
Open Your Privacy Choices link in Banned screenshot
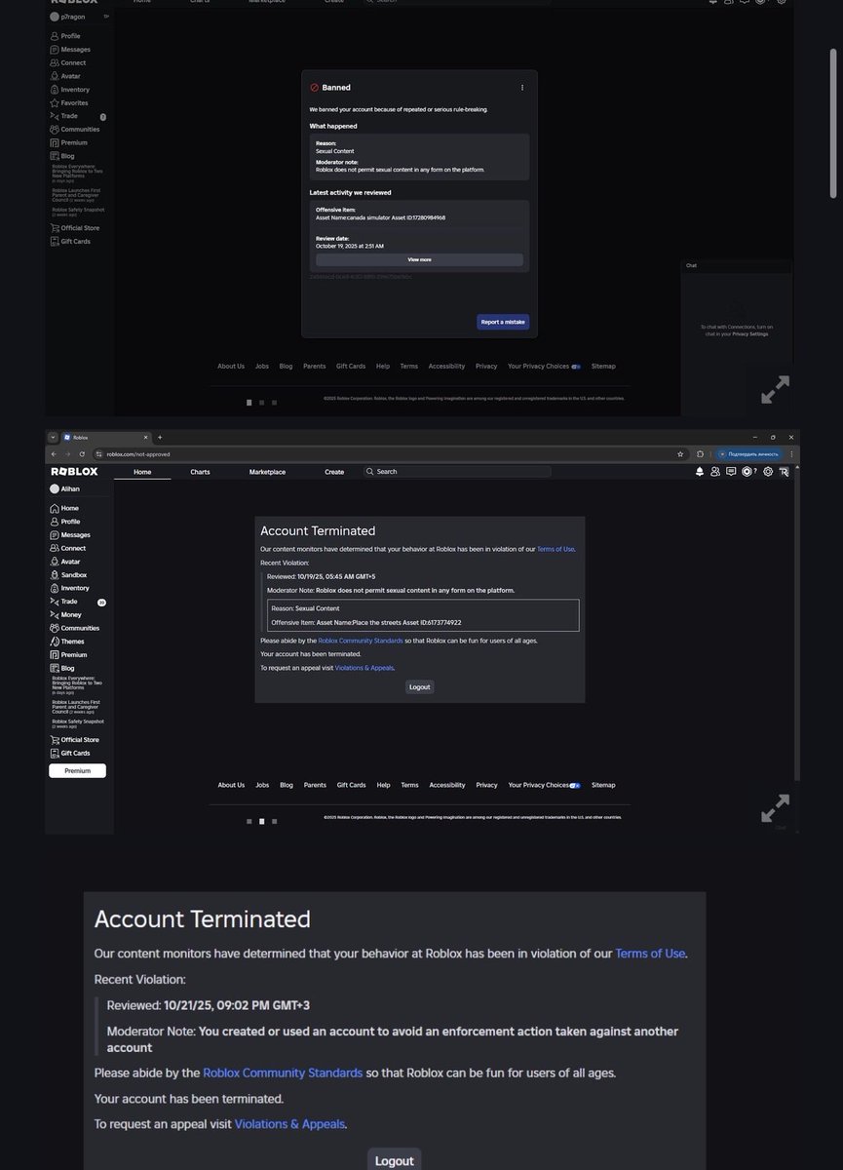pos(544,367)
